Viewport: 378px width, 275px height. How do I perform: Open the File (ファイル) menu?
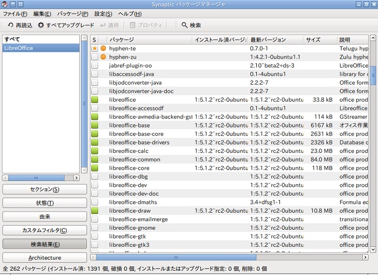[15, 14]
